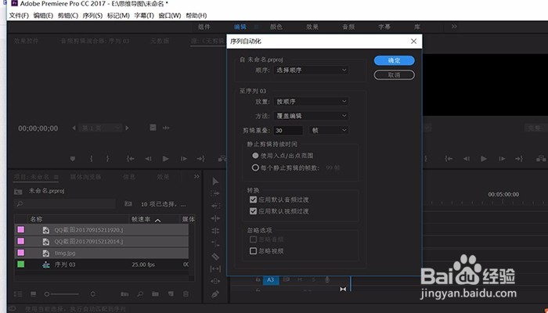Play clip in Source monitor
548x313 pixels.
coord(166,159)
